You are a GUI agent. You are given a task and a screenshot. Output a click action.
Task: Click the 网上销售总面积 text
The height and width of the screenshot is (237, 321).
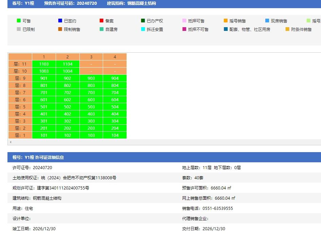pyautogui.click(x=209, y=198)
